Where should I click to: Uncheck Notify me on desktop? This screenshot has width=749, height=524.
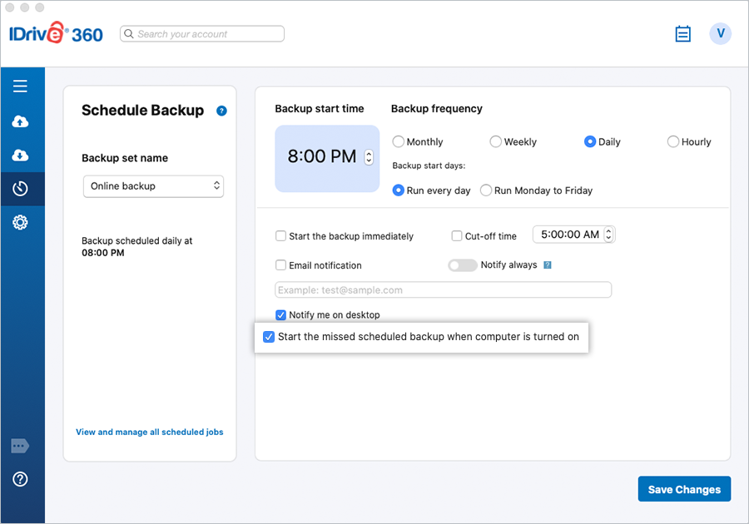tap(281, 315)
